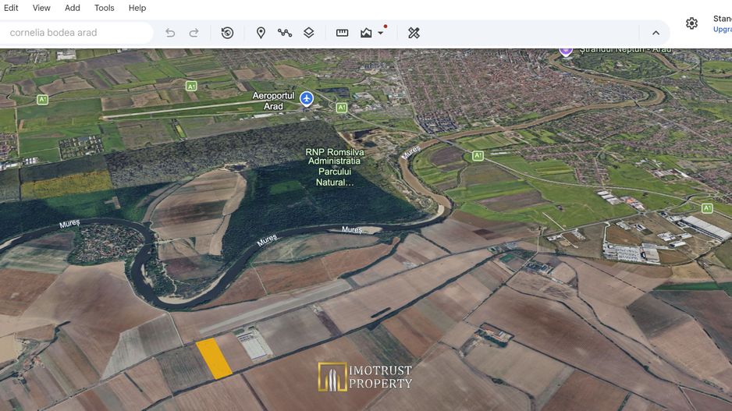Open the View menu

coord(41,8)
